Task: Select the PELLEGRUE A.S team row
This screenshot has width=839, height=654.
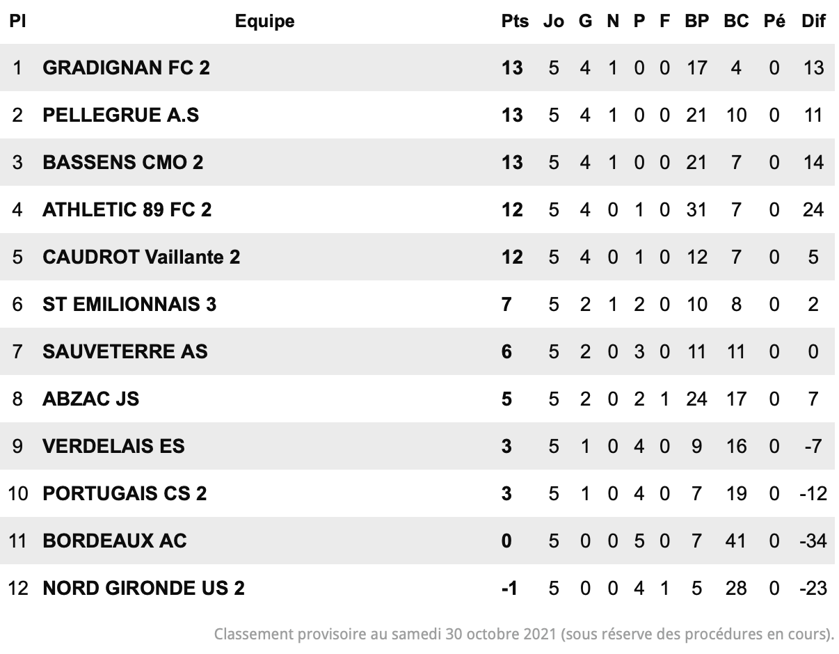Action: click(x=419, y=115)
